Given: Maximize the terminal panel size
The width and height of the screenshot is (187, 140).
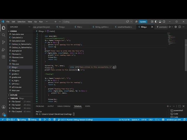Looking at the screenshot, I should tap(179, 106).
